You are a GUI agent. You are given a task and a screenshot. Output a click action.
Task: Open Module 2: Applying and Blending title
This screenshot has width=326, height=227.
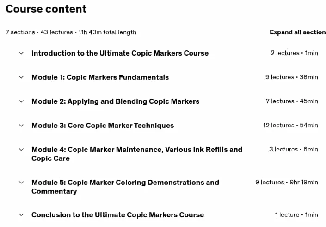click(116, 101)
